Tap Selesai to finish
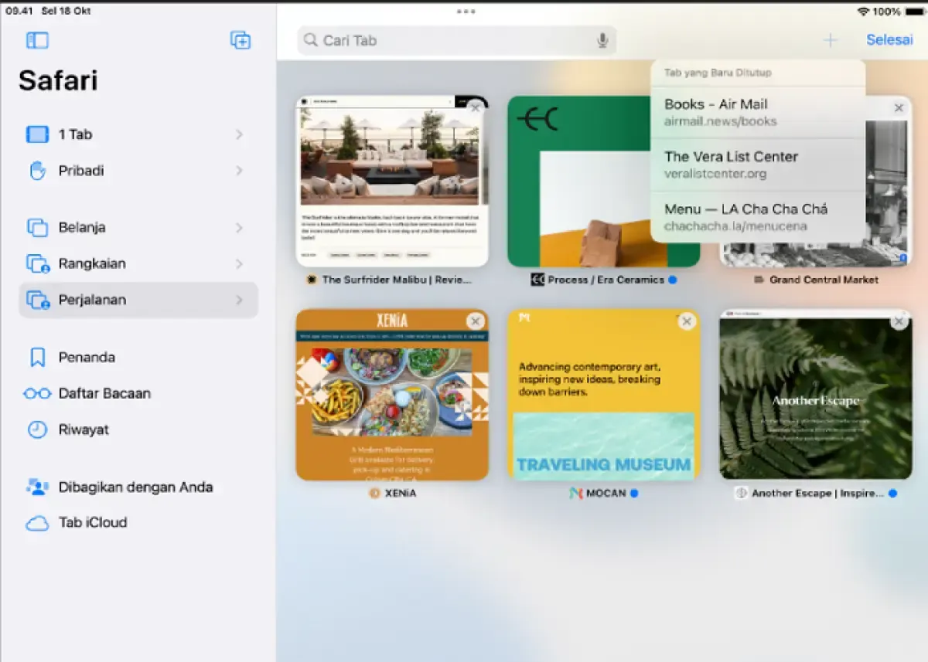928x662 pixels. tap(889, 40)
